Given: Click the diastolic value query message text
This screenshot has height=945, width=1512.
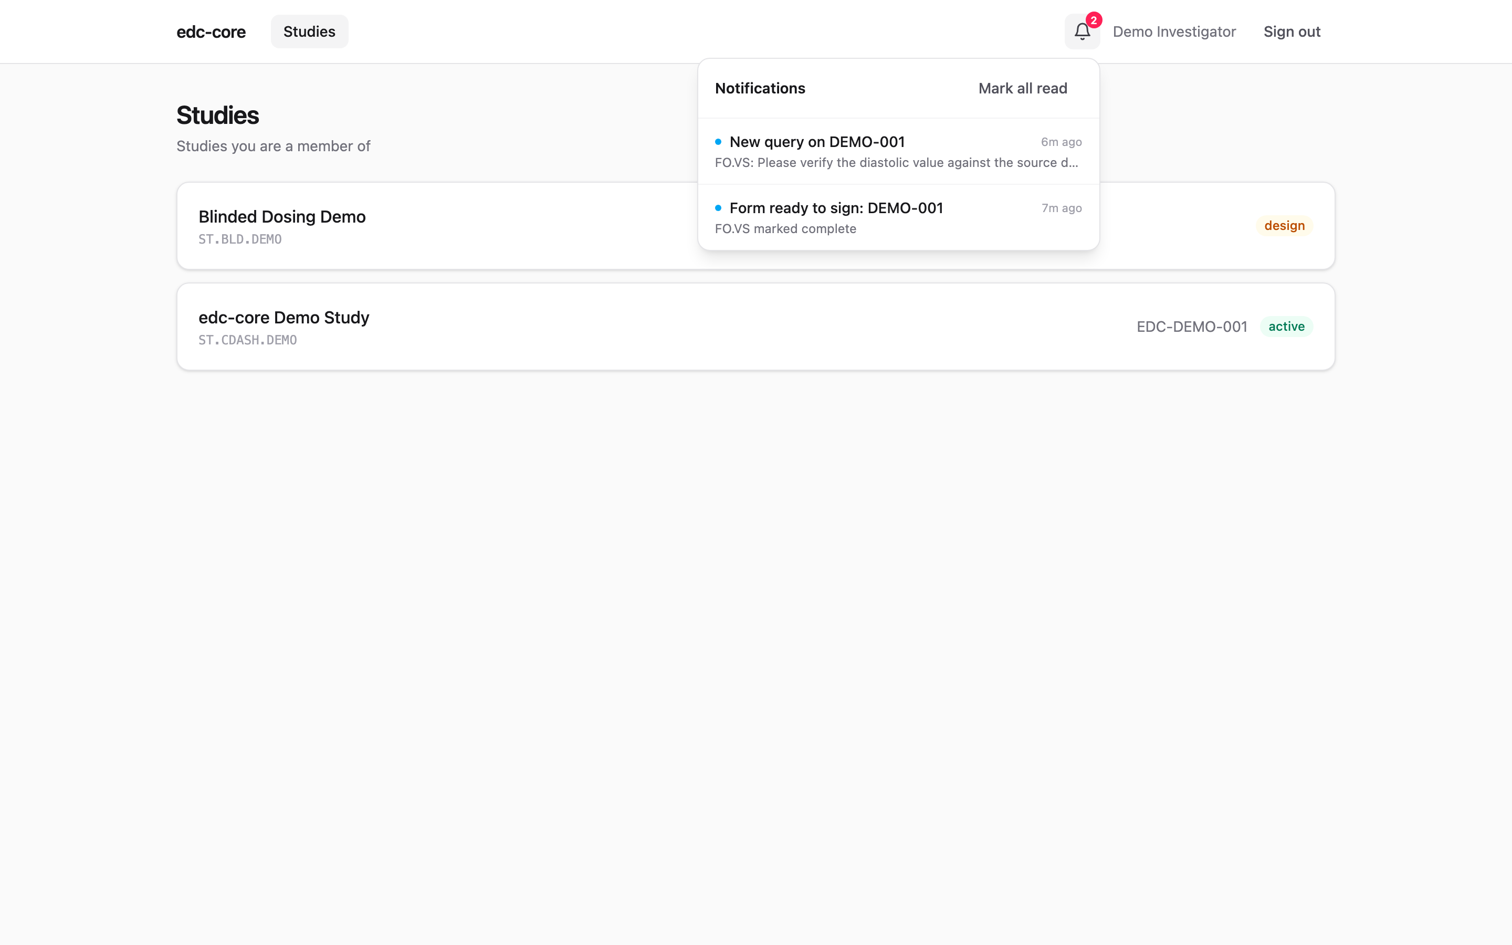Looking at the screenshot, I should [896, 163].
